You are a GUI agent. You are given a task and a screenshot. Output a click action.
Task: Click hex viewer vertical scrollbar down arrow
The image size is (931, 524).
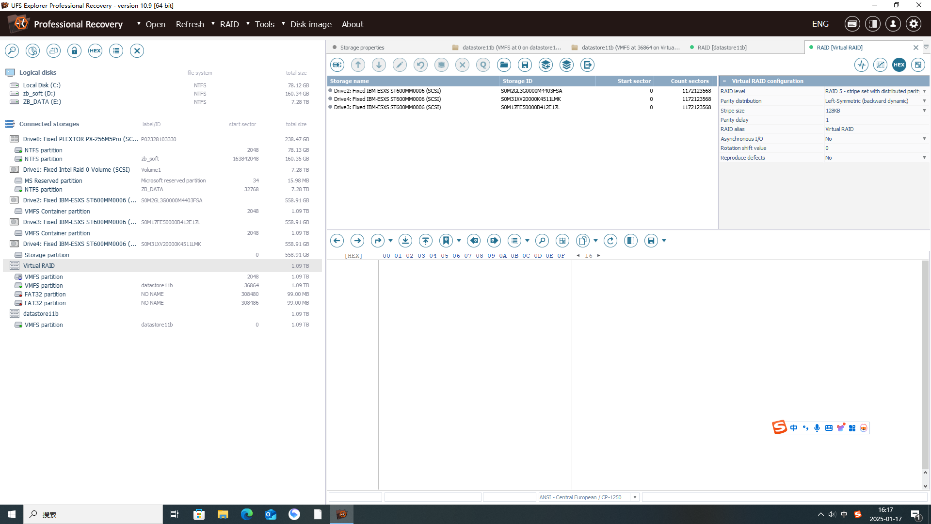pos(925,486)
